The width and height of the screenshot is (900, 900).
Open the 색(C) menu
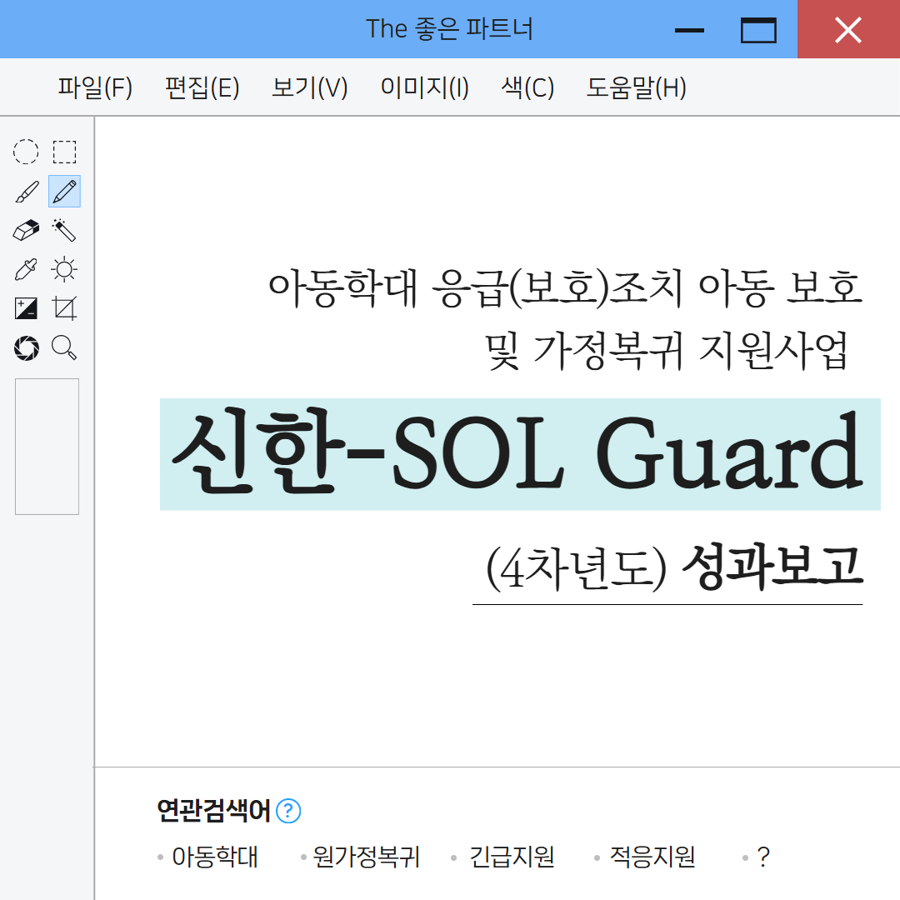tap(527, 87)
